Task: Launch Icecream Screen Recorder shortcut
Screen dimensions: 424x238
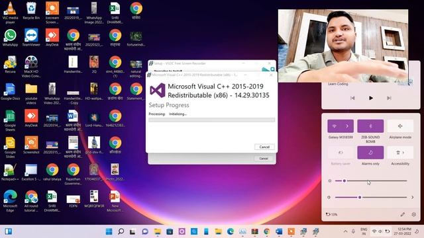Action: [52, 13]
